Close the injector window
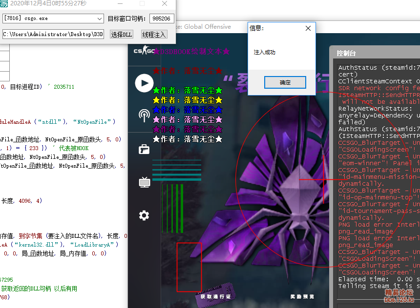This screenshot has width=420, height=308. [x=165, y=3]
